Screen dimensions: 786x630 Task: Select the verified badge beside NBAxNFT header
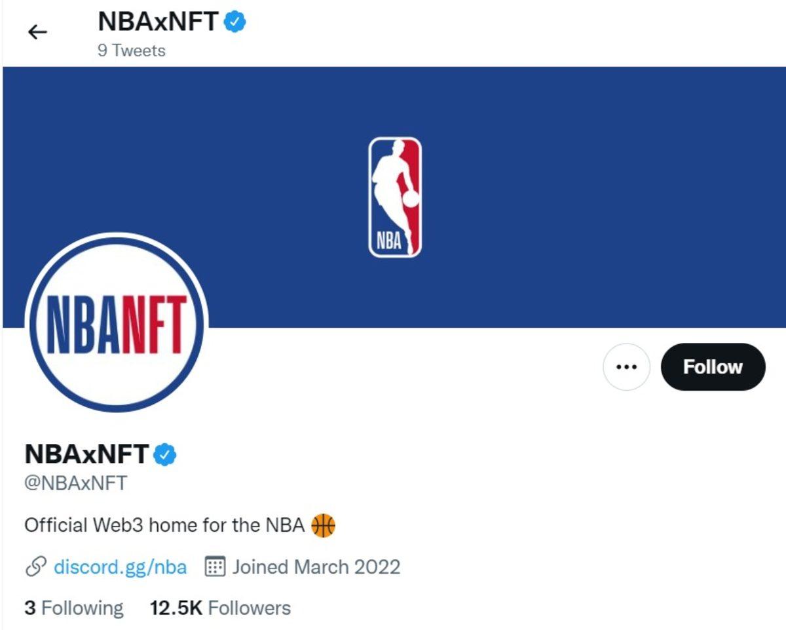click(x=233, y=21)
